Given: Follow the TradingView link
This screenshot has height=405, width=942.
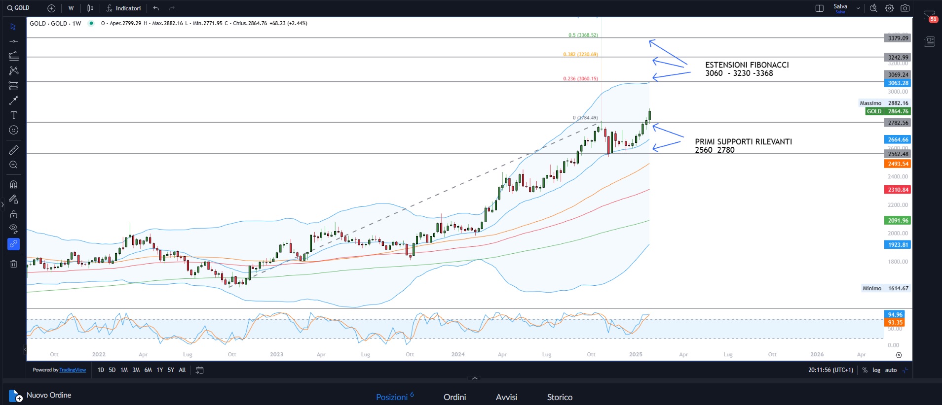Looking at the screenshot, I should click(x=73, y=370).
